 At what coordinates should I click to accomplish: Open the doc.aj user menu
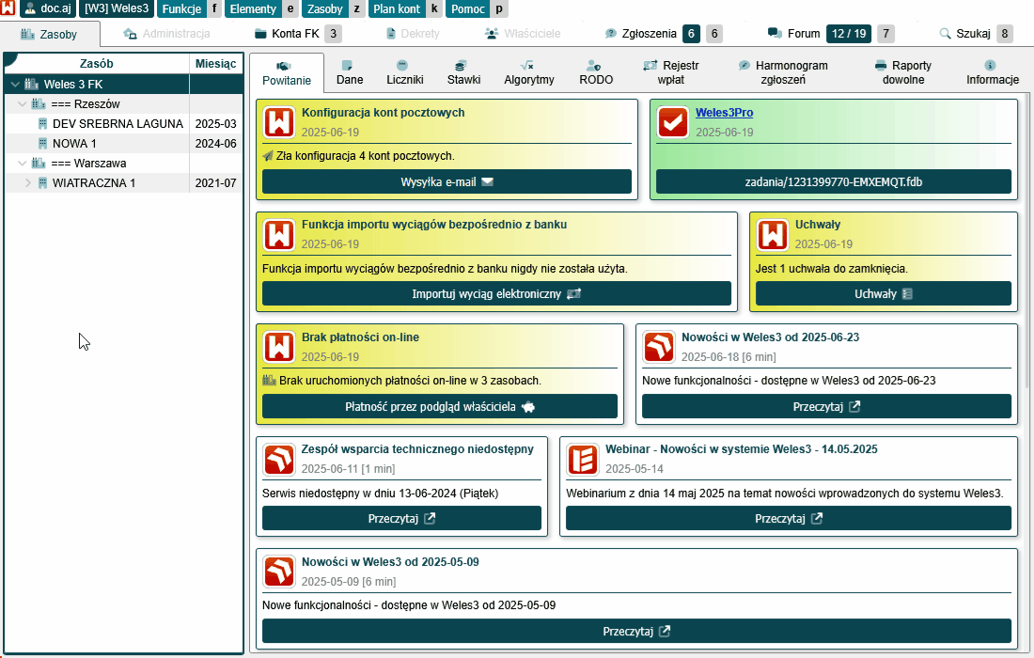pos(48,8)
